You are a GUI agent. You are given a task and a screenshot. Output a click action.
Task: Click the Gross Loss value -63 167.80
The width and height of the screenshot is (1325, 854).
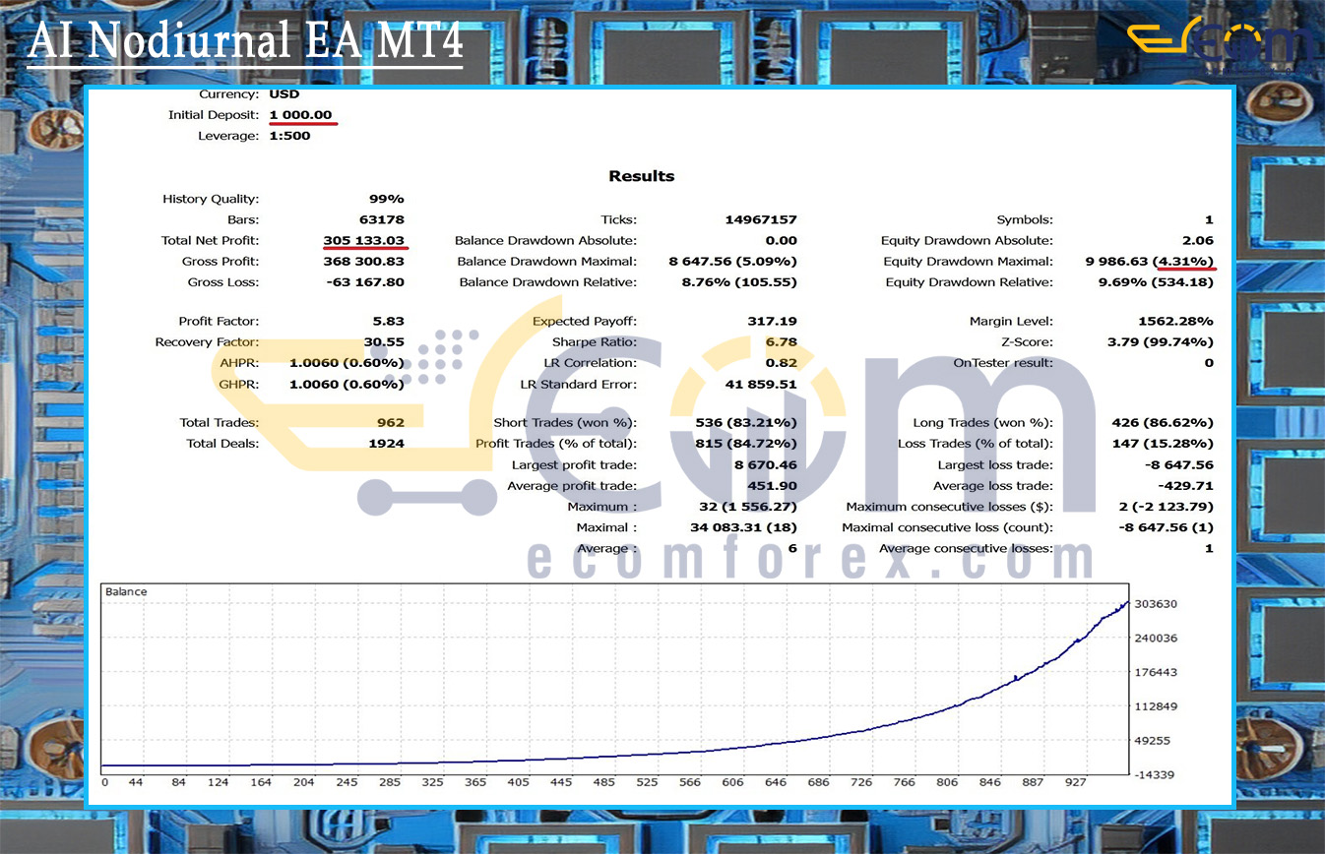point(363,282)
